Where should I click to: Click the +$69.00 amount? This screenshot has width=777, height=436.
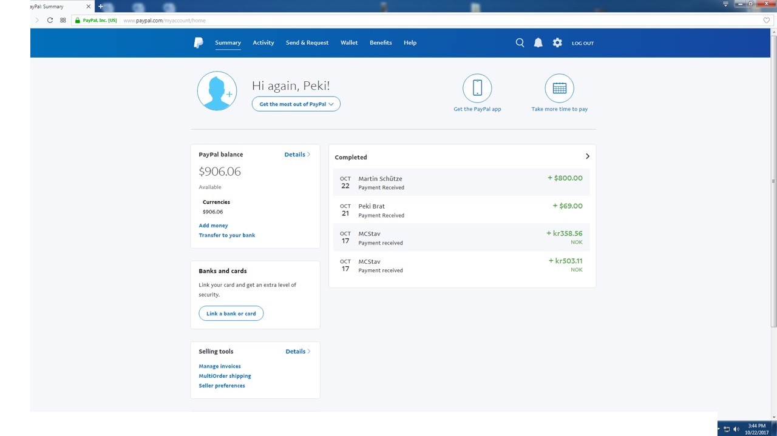(567, 206)
